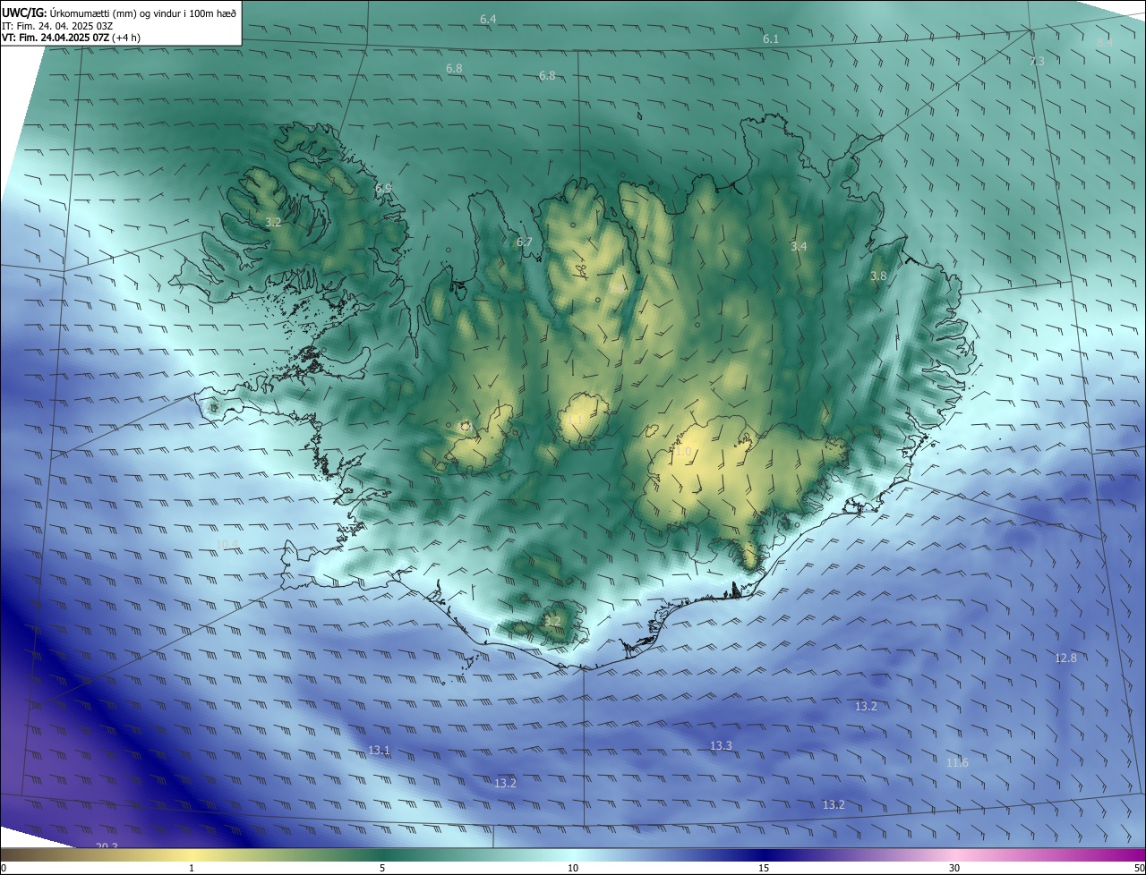Image resolution: width=1146 pixels, height=875 pixels.
Task: Click the 7.3 value label on the map
Action: 1037,62
